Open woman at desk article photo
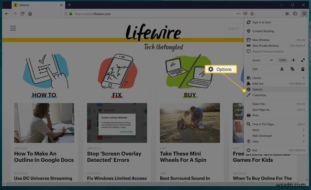 coord(44,123)
